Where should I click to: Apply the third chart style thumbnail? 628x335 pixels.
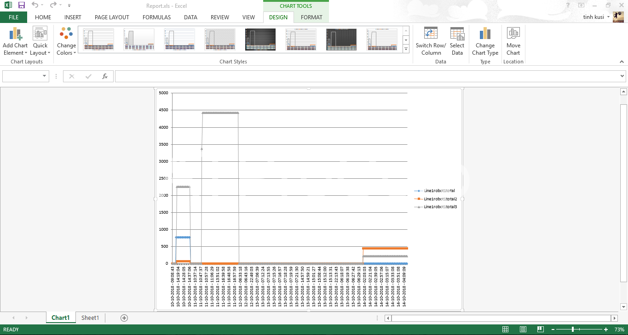pos(179,40)
